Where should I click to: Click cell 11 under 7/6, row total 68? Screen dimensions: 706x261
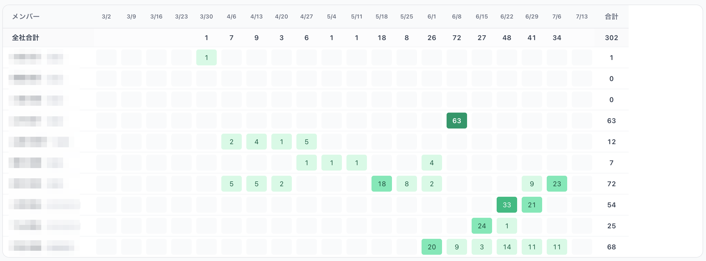(557, 247)
